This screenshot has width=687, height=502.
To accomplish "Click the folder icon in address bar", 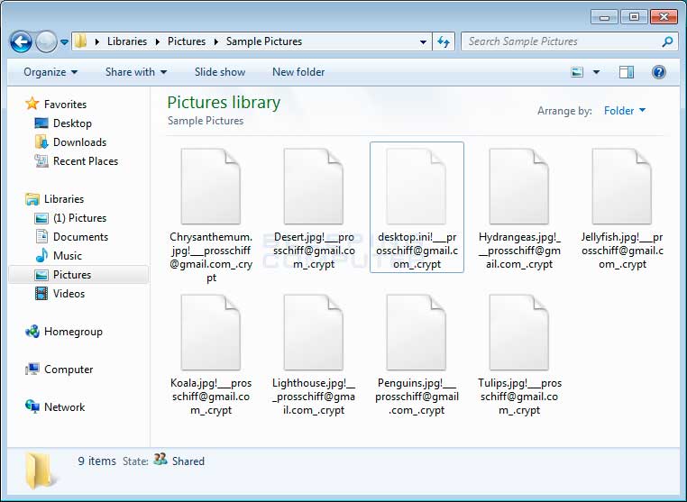I will (x=80, y=41).
